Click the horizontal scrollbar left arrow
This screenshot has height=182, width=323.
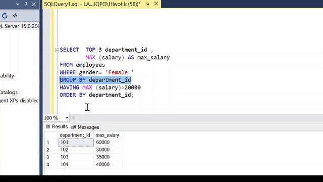point(73,118)
